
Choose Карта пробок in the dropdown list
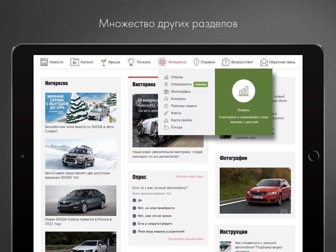[x=181, y=120]
